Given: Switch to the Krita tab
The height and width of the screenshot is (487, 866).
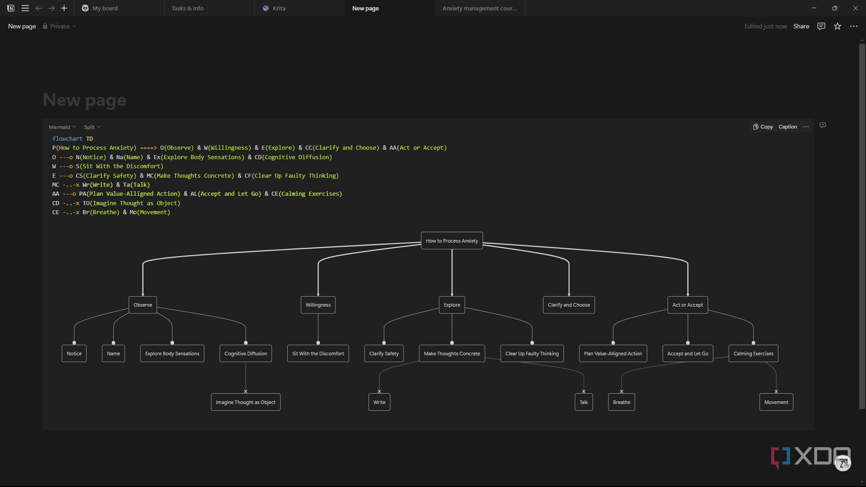Looking at the screenshot, I should coord(299,8).
